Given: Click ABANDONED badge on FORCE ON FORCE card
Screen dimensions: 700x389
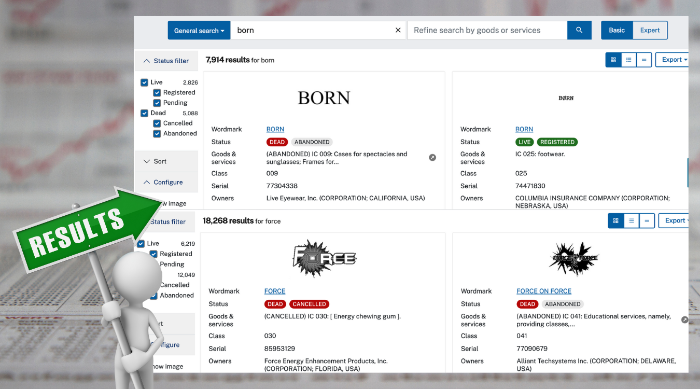Looking at the screenshot, I should pyautogui.click(x=563, y=304).
